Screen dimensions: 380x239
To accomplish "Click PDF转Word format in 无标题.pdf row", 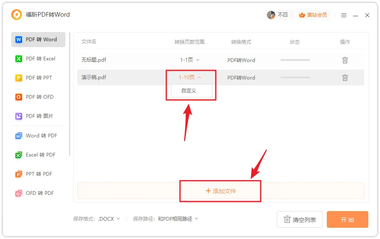I will click(241, 60).
